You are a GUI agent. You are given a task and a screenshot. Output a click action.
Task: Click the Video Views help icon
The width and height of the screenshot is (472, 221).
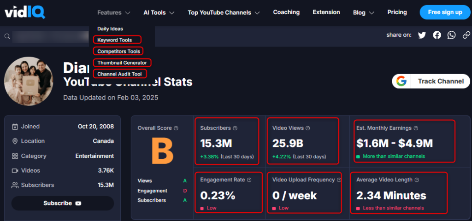pos(307,128)
